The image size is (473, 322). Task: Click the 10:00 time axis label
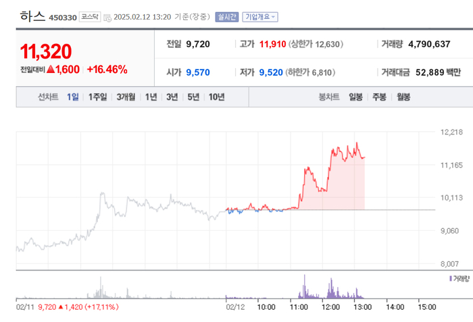point(266,307)
